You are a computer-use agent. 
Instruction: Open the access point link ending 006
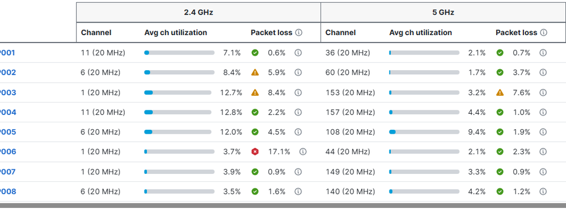click(x=7, y=152)
